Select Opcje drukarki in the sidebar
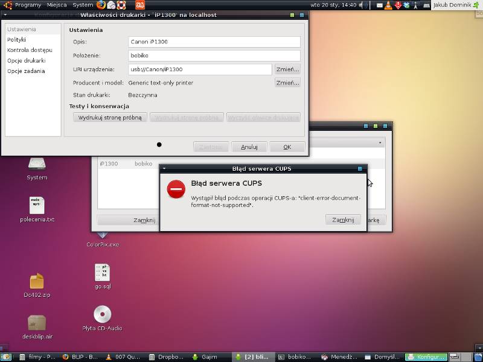 pyautogui.click(x=26, y=61)
